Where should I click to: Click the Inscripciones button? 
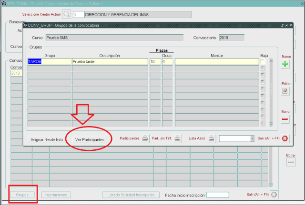click(57, 195)
